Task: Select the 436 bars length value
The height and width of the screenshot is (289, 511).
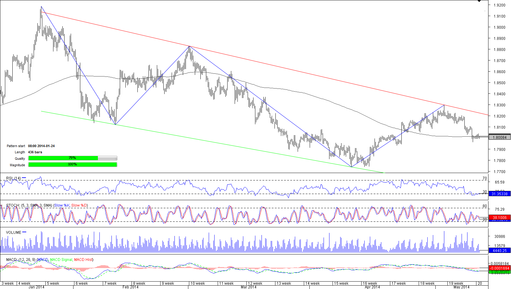Action: pyautogui.click(x=35, y=152)
